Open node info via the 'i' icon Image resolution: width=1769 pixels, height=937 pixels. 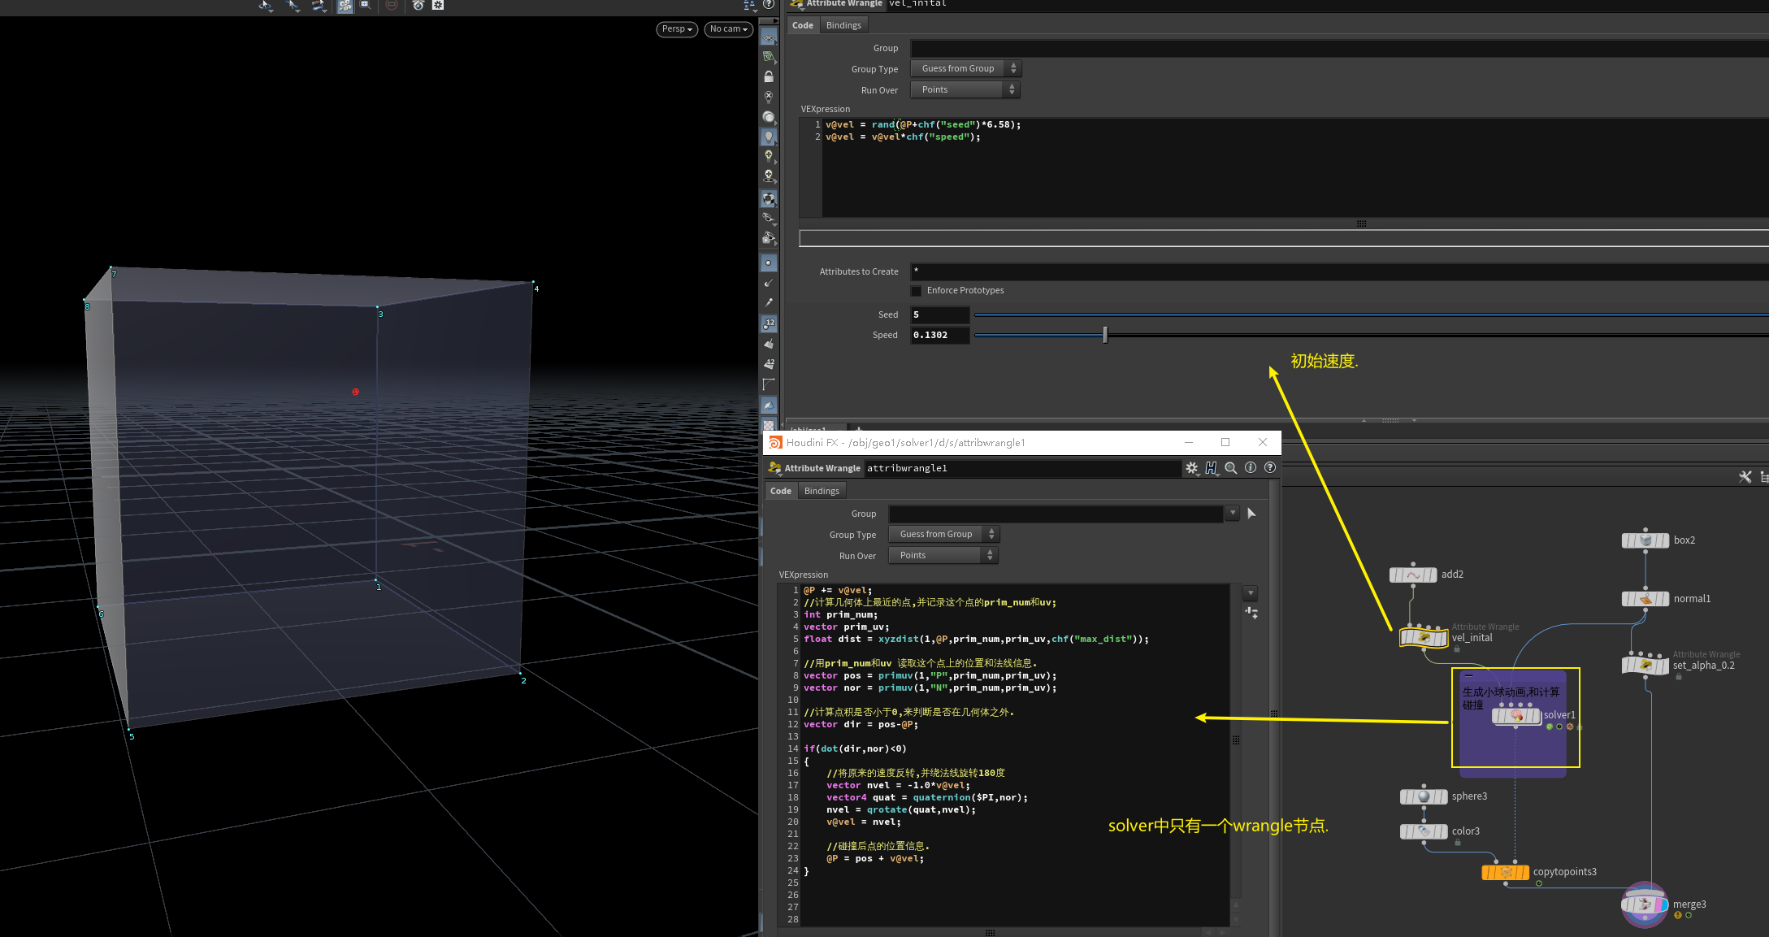[x=1251, y=468]
